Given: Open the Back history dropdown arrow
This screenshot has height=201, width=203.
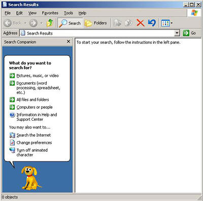Looking at the screenshot, I should 25,23.
